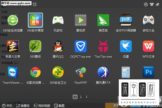Viewport: 162px width, 108px height.
Task: Switch to page 2
Action: [81, 97]
